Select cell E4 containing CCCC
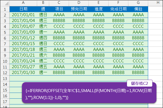163x108 pixels. point(99,26)
